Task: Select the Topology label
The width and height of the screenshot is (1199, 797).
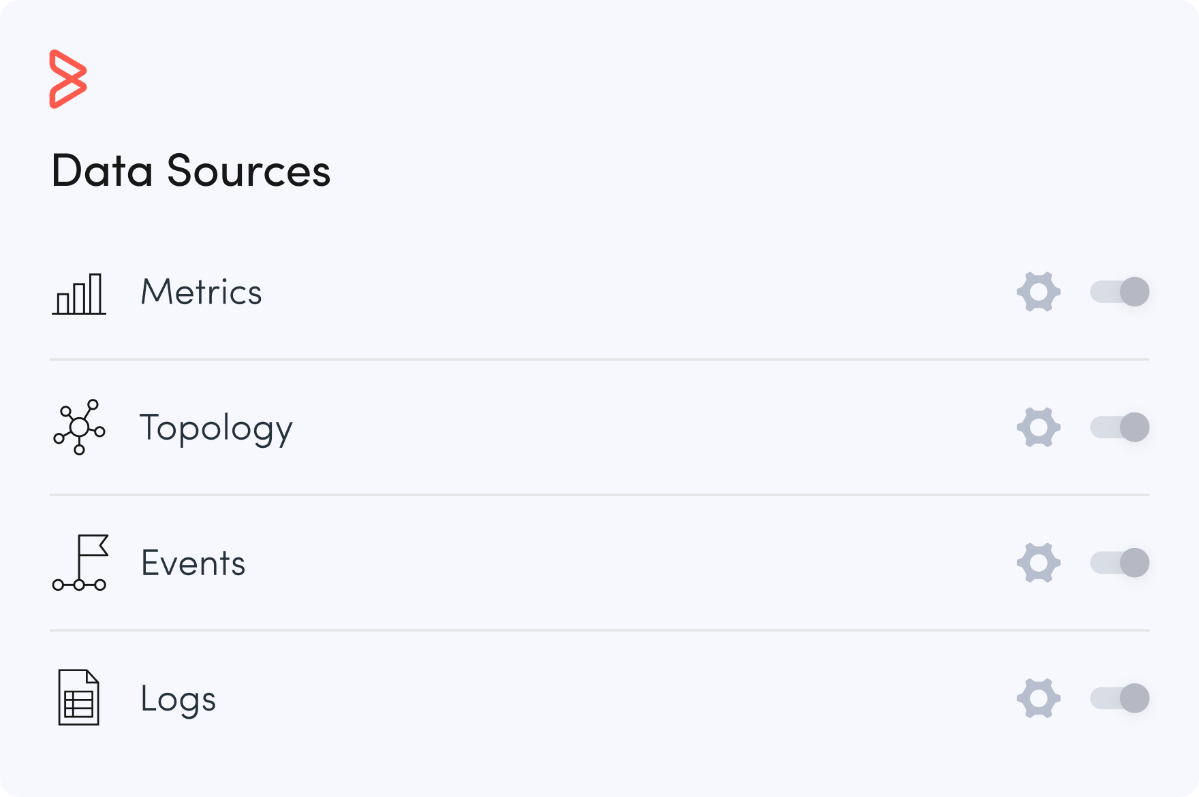Action: [x=216, y=429]
